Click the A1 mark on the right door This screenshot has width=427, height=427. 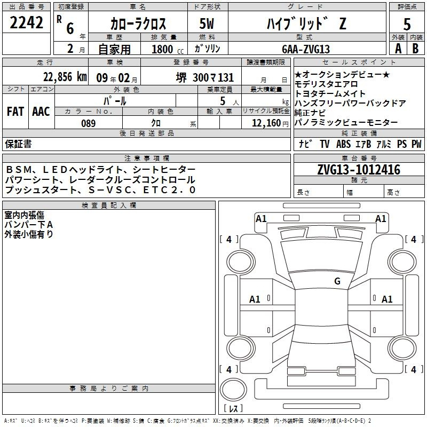[x=387, y=299]
